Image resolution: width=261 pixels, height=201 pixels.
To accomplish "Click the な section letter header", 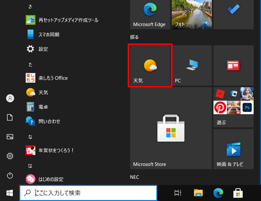I will coord(30,137).
